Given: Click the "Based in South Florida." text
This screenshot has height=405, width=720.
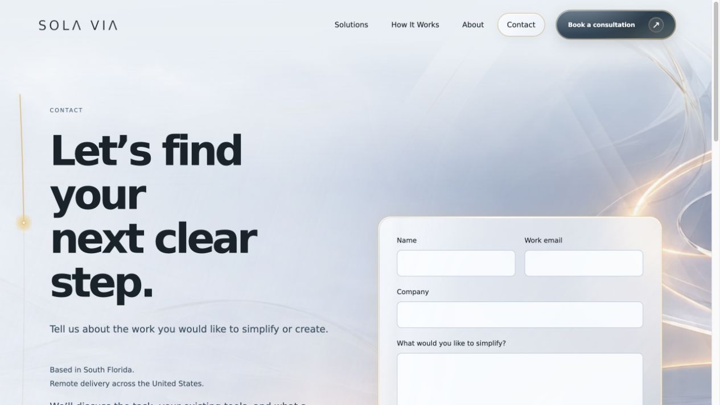Looking at the screenshot, I should (x=92, y=370).
